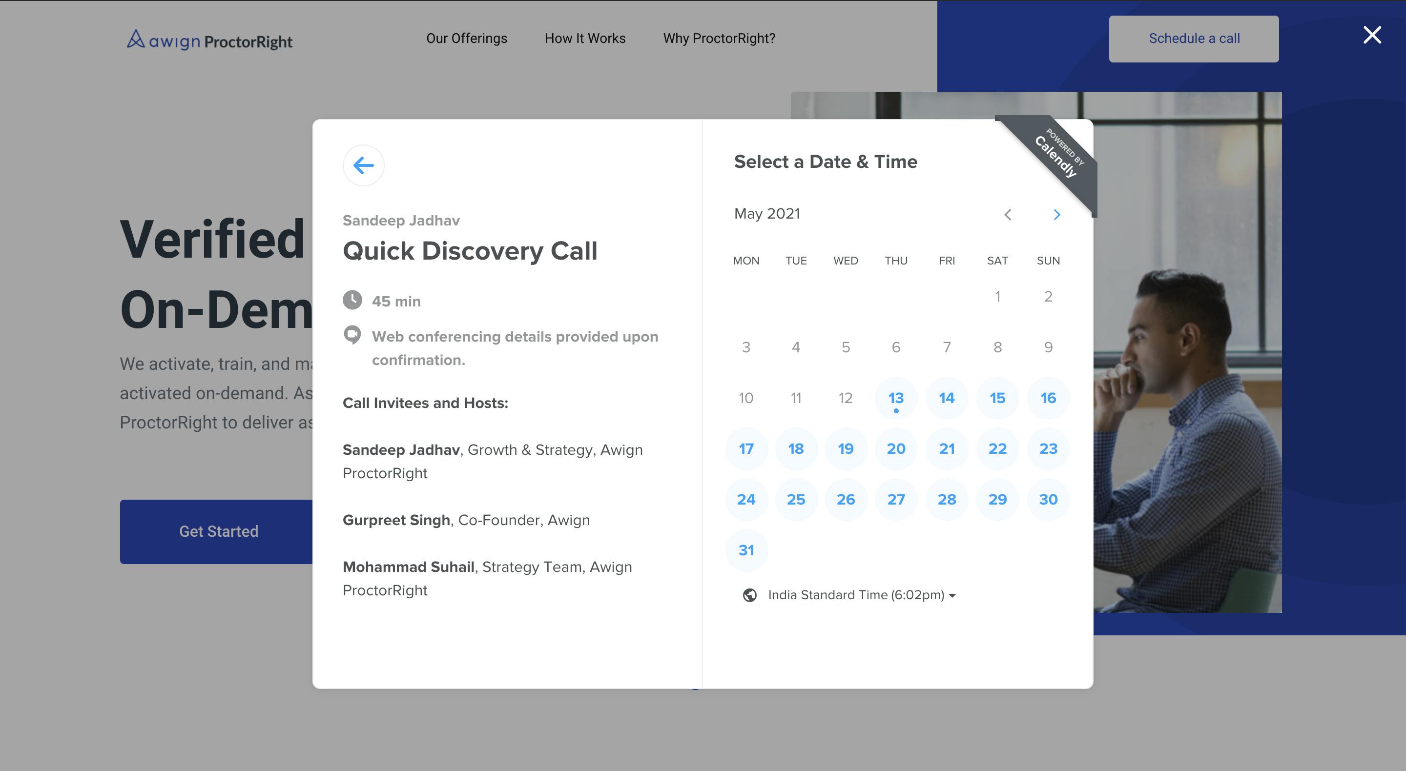Select May 16 on the calendar
1406x771 pixels.
(x=1048, y=398)
